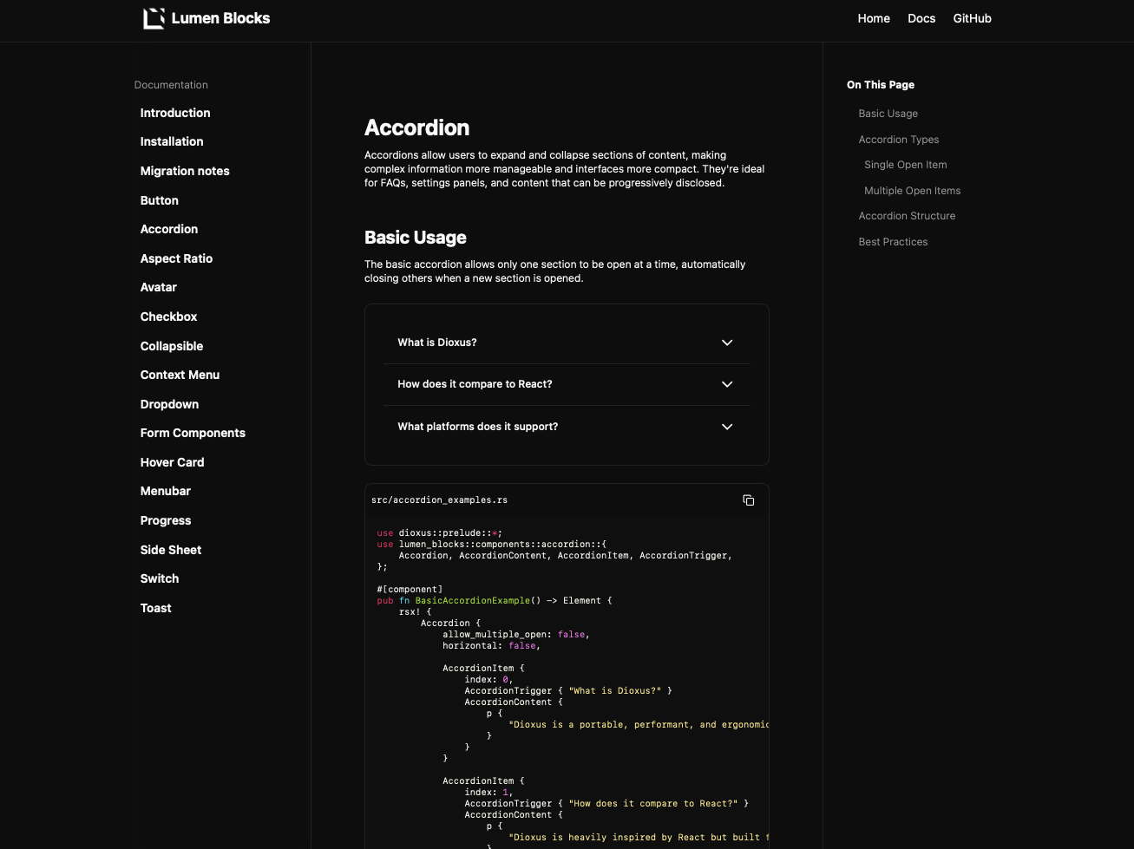Open the Aspect Ratio docs page
The width and height of the screenshot is (1134, 849).
tap(176, 258)
